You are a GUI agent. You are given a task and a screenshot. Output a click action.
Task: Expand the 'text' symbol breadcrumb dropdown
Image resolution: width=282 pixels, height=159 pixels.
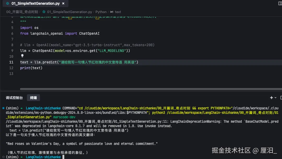tap(118, 12)
